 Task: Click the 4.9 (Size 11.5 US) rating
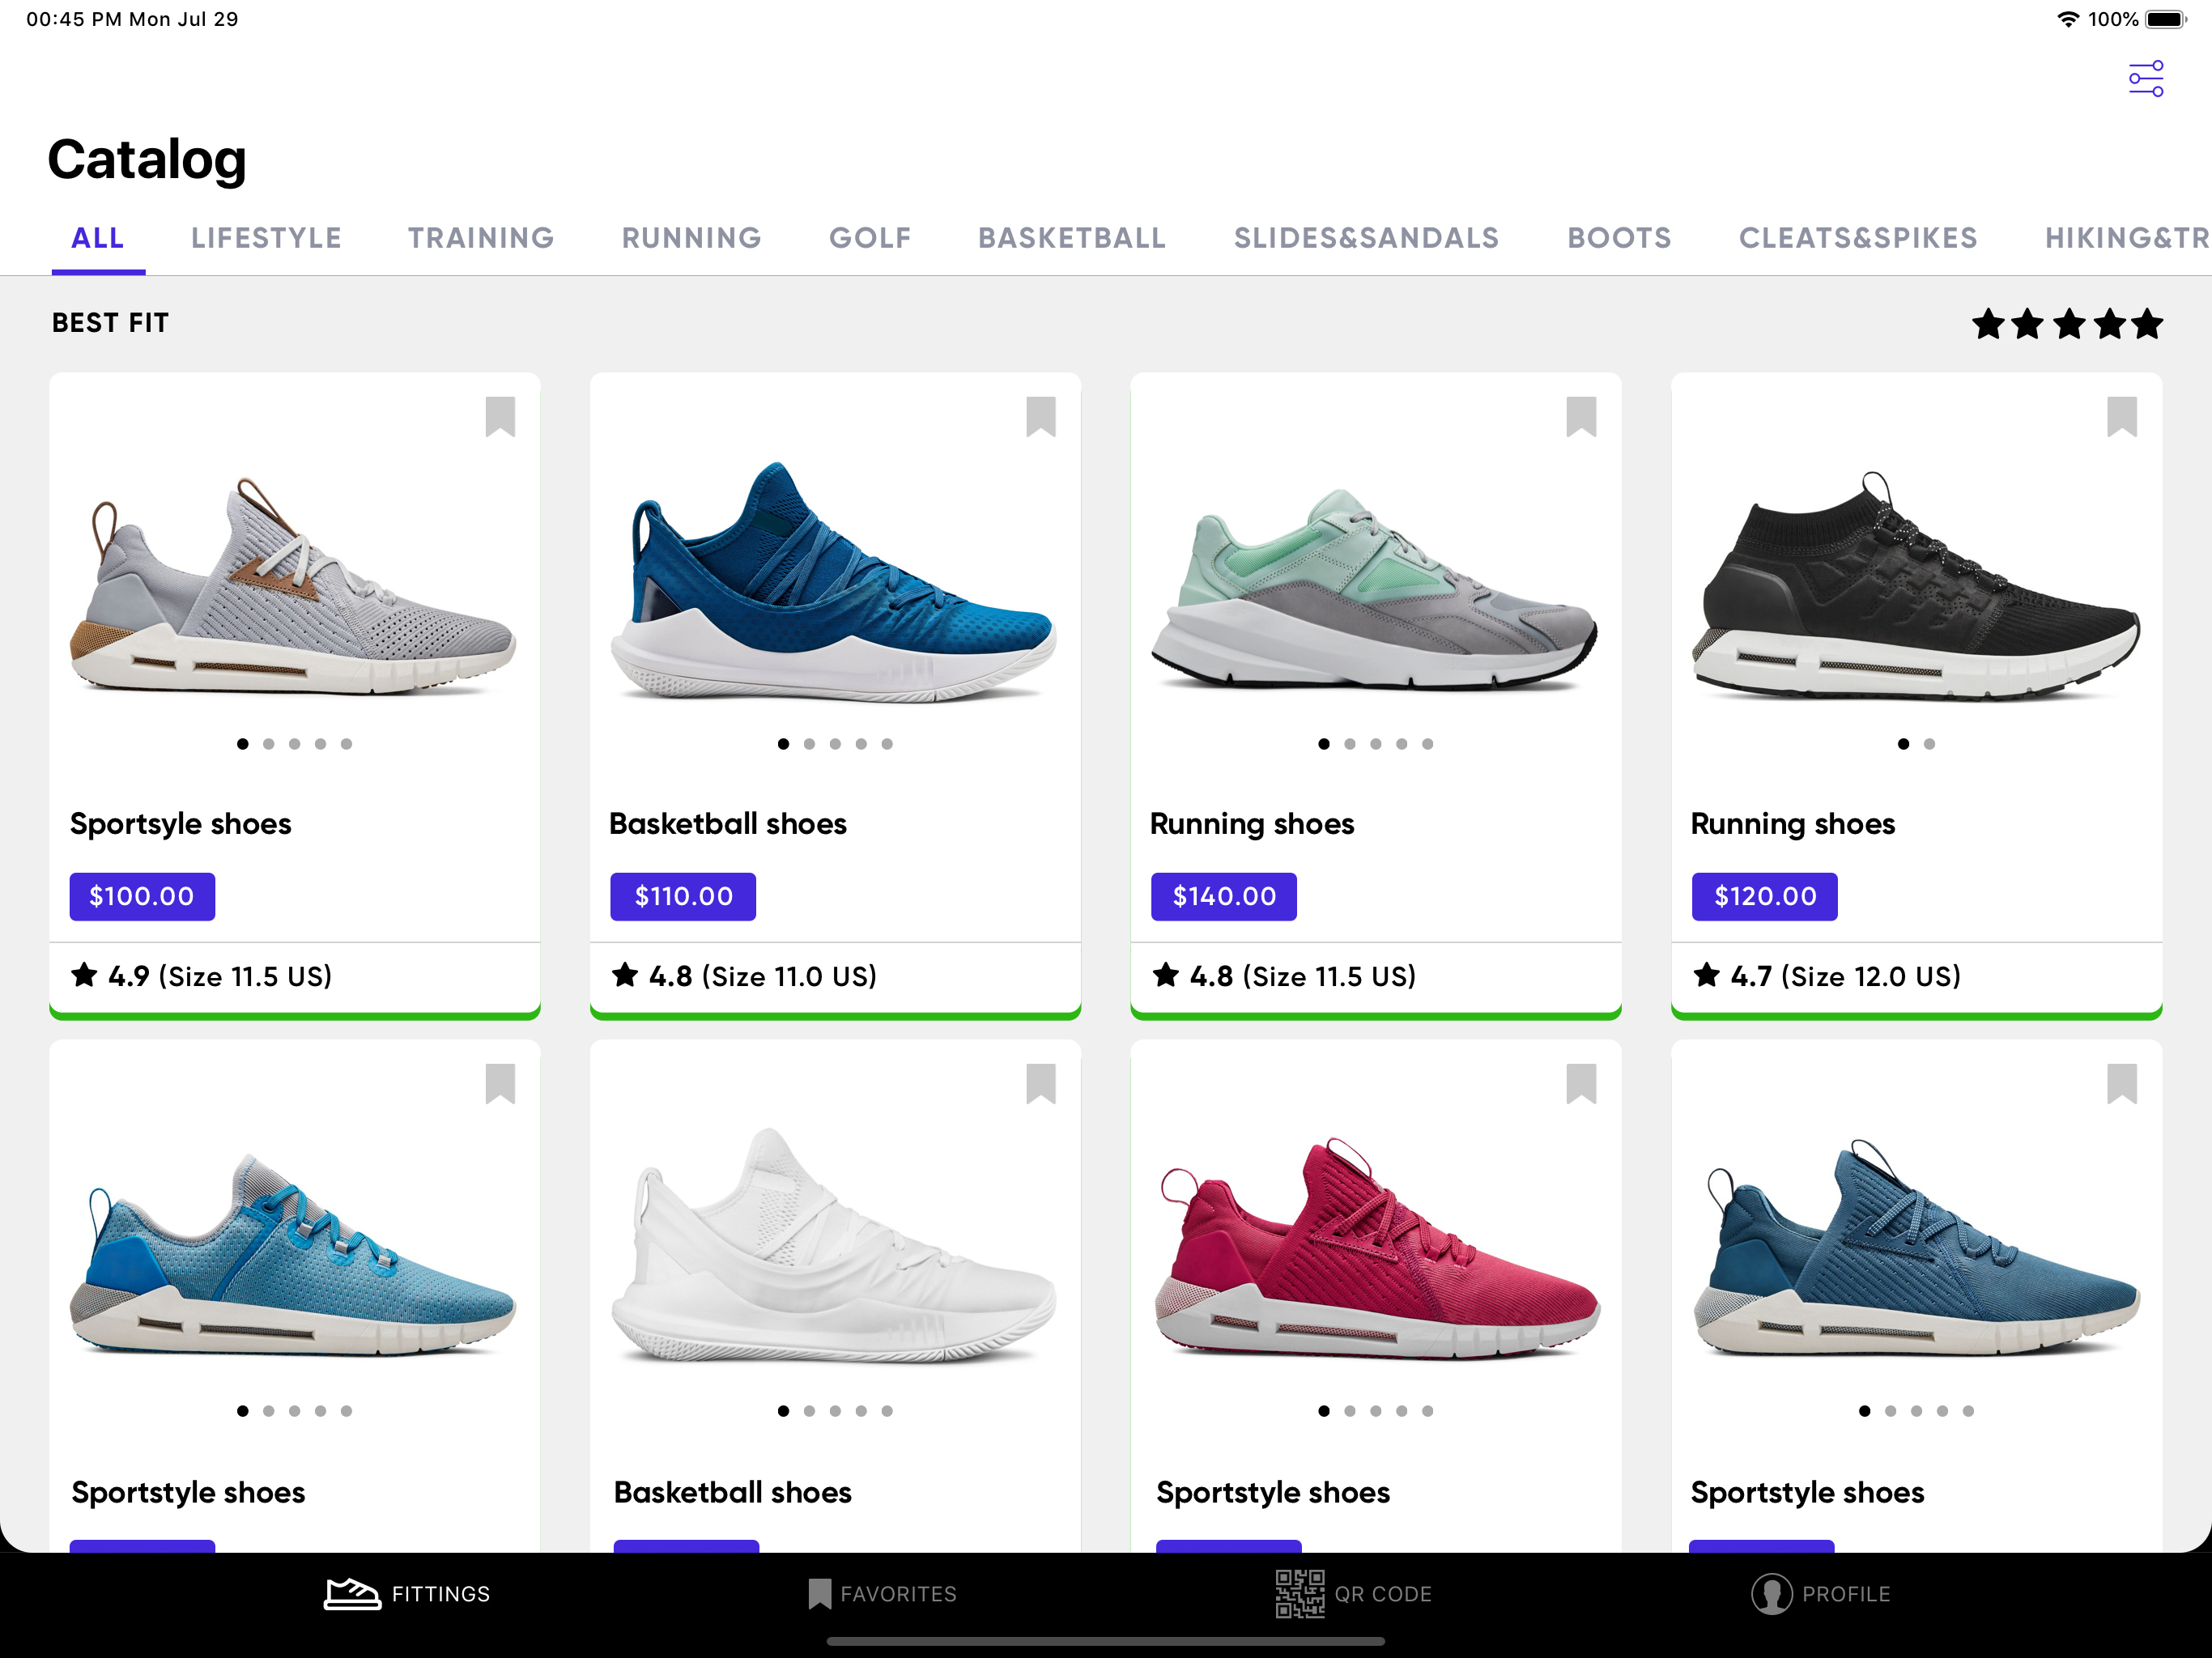click(x=201, y=976)
